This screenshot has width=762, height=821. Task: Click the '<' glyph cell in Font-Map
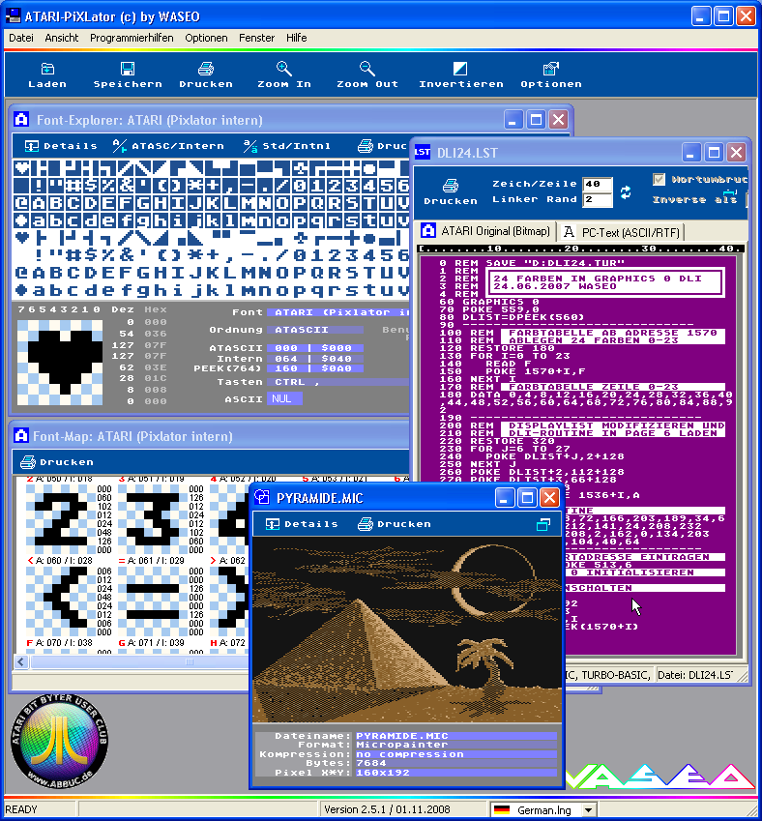[x=62, y=601]
